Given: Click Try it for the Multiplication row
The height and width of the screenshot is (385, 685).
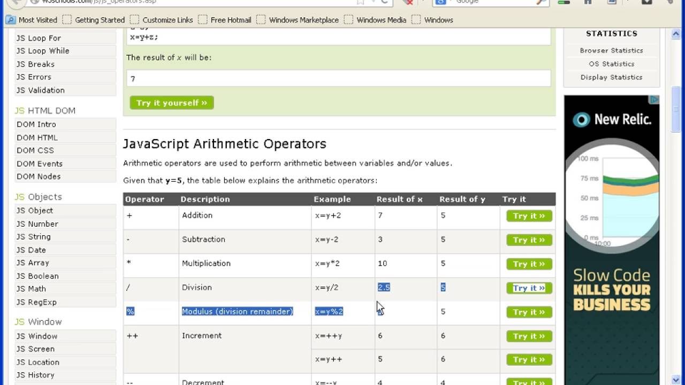Looking at the screenshot, I should click(529, 264).
